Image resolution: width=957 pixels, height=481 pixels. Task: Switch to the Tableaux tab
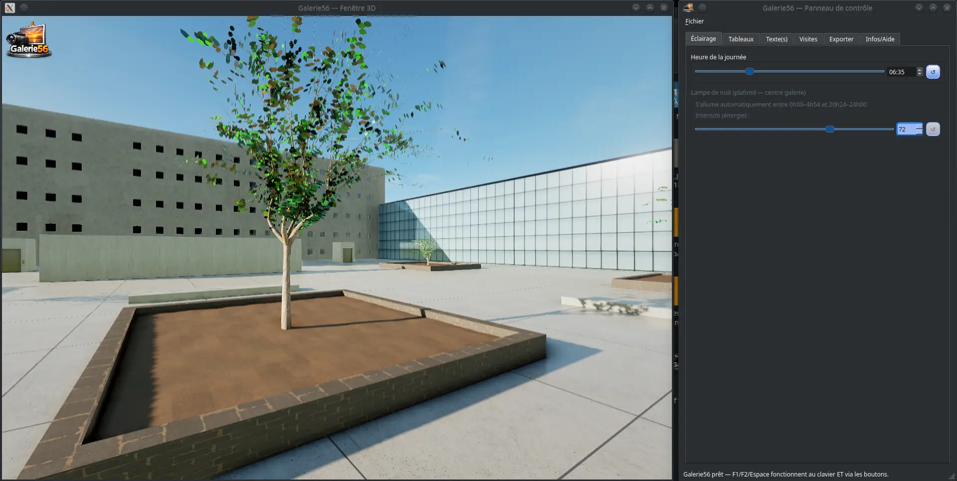click(x=741, y=39)
